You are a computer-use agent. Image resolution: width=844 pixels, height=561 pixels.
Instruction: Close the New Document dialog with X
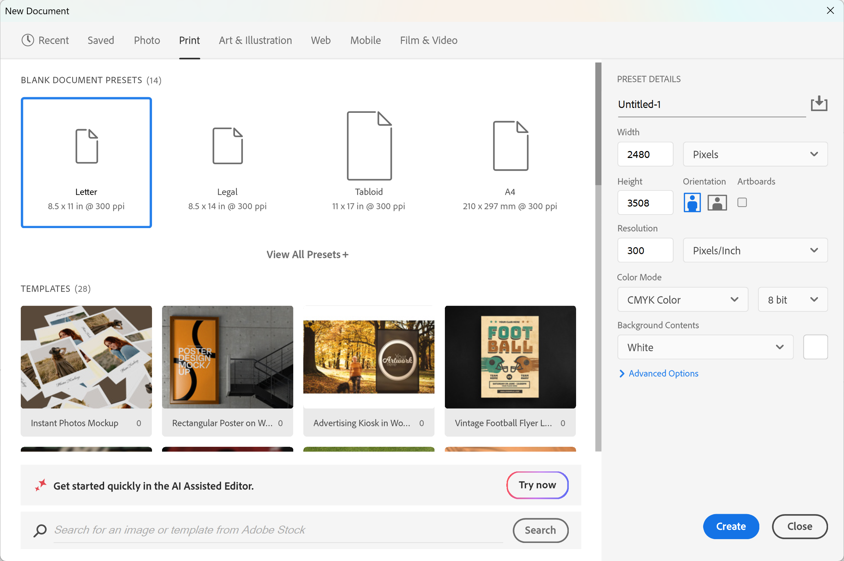click(830, 10)
